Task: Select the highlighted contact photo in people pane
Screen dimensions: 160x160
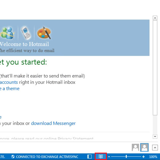Action: [x=144, y=147]
